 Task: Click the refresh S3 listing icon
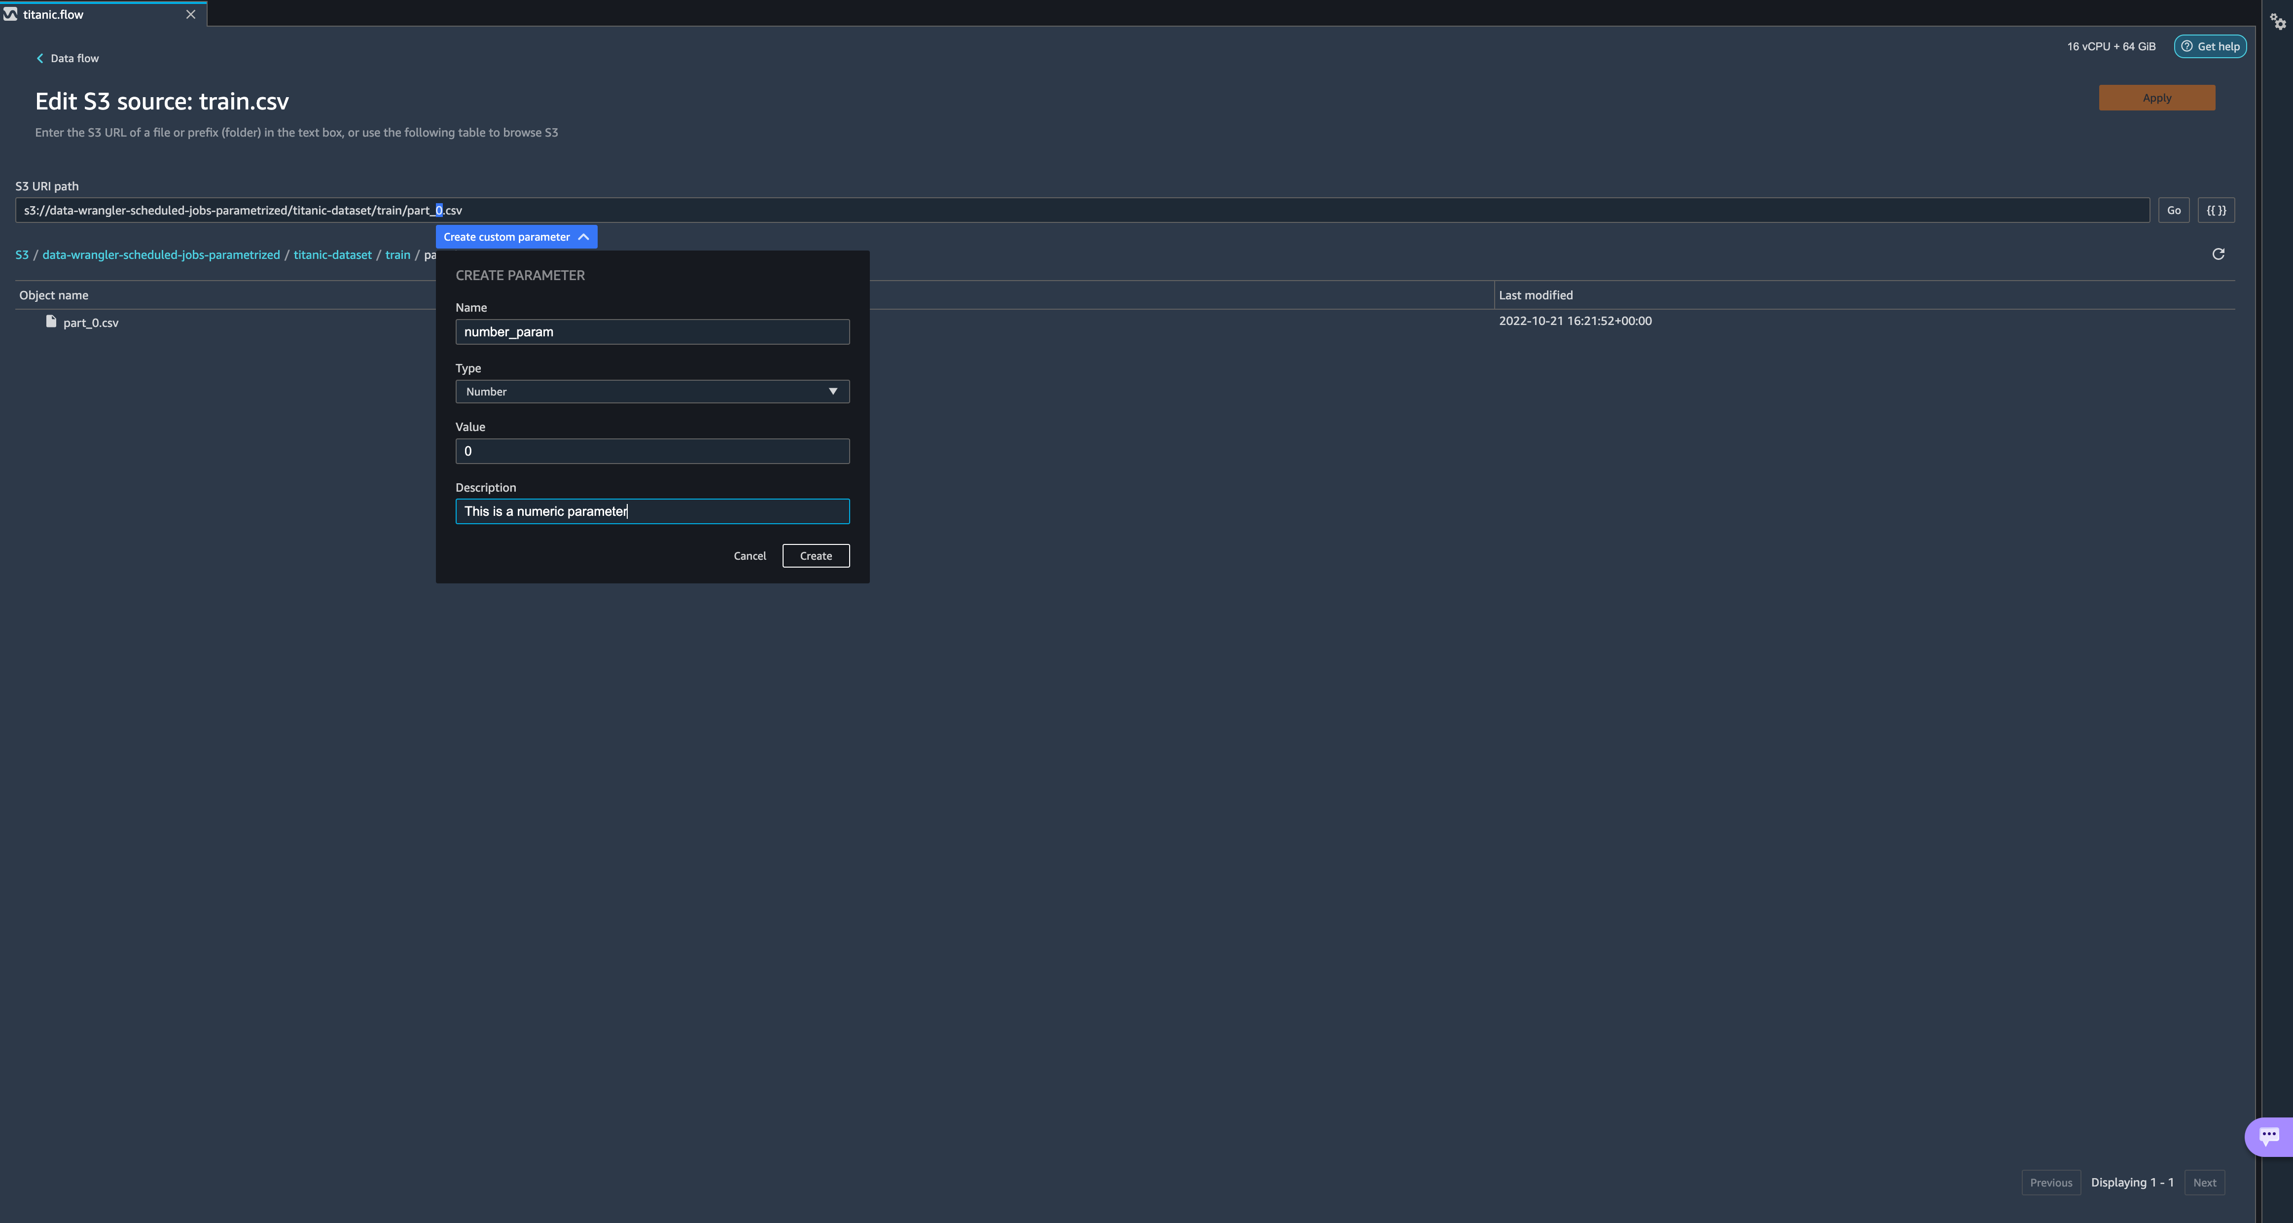click(x=2218, y=254)
